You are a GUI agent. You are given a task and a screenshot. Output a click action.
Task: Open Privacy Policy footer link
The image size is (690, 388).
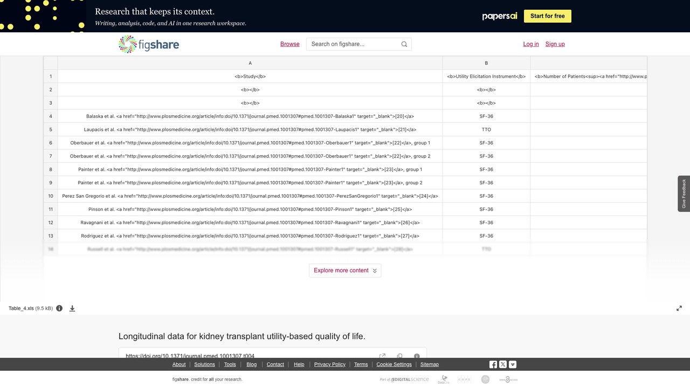[330, 364]
